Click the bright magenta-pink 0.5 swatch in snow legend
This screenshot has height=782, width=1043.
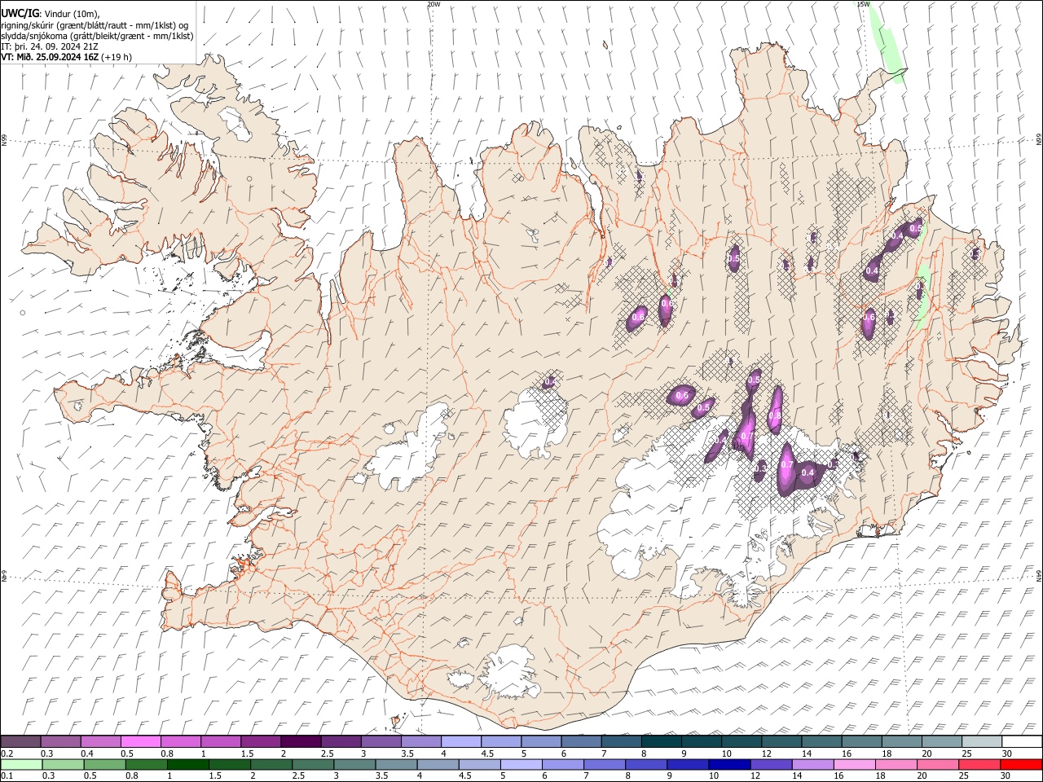coord(140,741)
